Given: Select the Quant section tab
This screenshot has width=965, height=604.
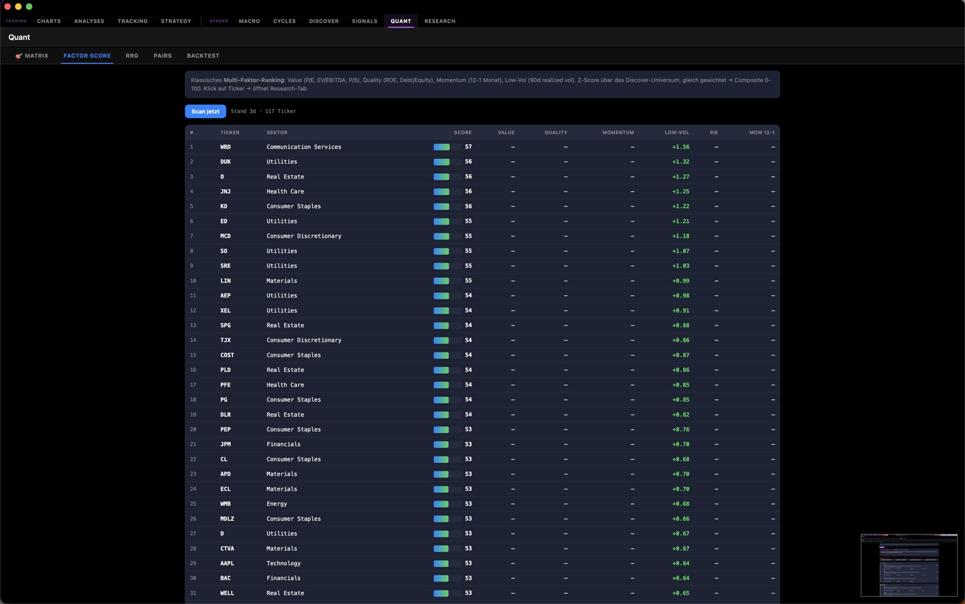Looking at the screenshot, I should pos(401,21).
